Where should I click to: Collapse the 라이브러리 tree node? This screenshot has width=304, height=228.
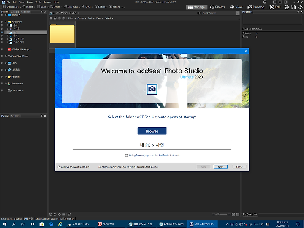tap(6, 22)
